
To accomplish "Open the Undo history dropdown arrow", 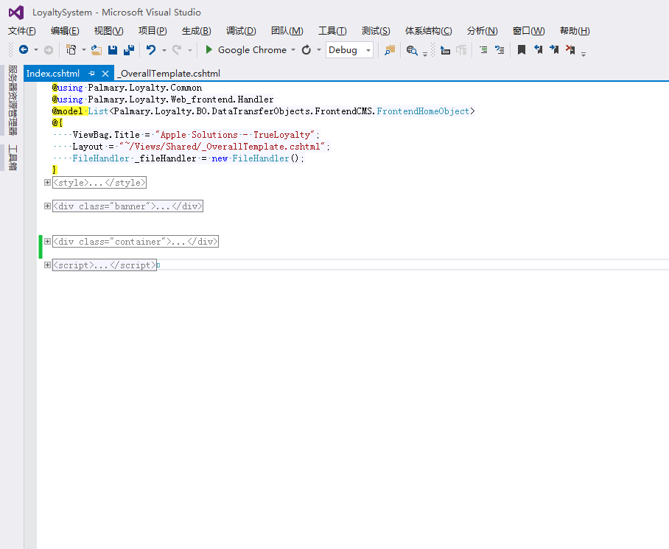I will click(164, 50).
